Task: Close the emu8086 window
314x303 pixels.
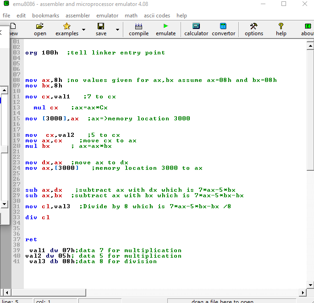Action: pos(305,4)
